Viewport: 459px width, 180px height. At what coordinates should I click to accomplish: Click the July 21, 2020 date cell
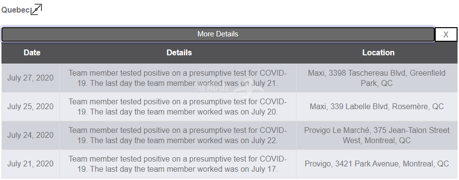[31, 164]
